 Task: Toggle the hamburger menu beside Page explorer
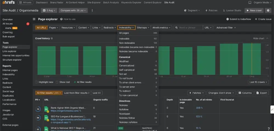[x=34, y=19]
